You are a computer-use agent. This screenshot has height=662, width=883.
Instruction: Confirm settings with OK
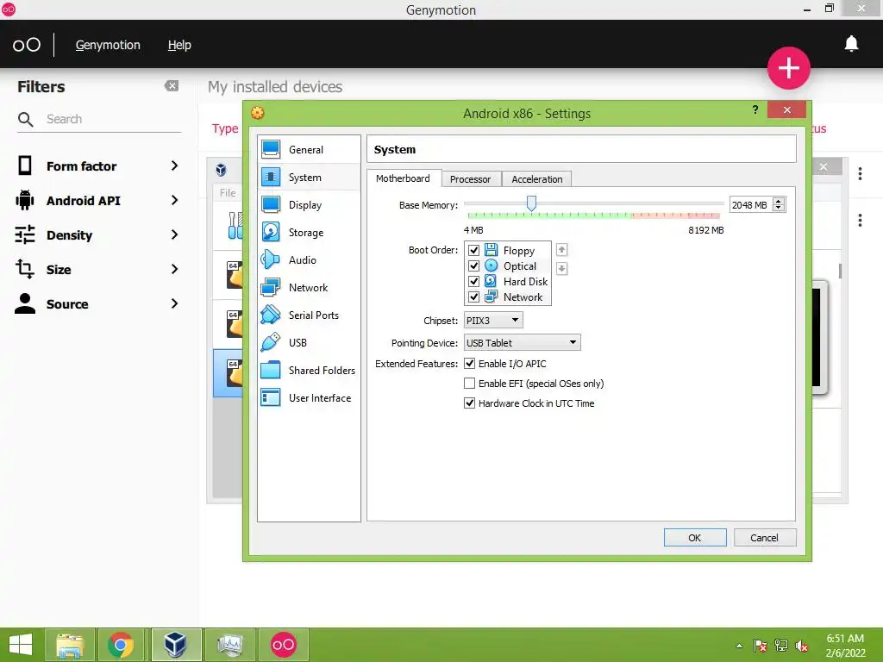(x=695, y=538)
